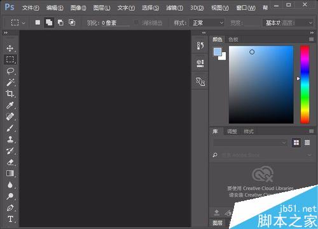Open the workspace switcher dropdown
This screenshot has width=318, height=229.
coord(288,23)
